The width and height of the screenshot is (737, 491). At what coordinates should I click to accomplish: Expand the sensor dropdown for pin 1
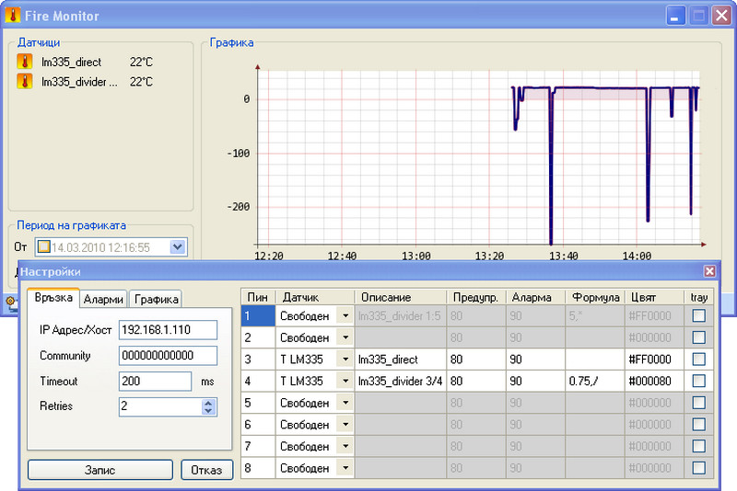point(345,315)
